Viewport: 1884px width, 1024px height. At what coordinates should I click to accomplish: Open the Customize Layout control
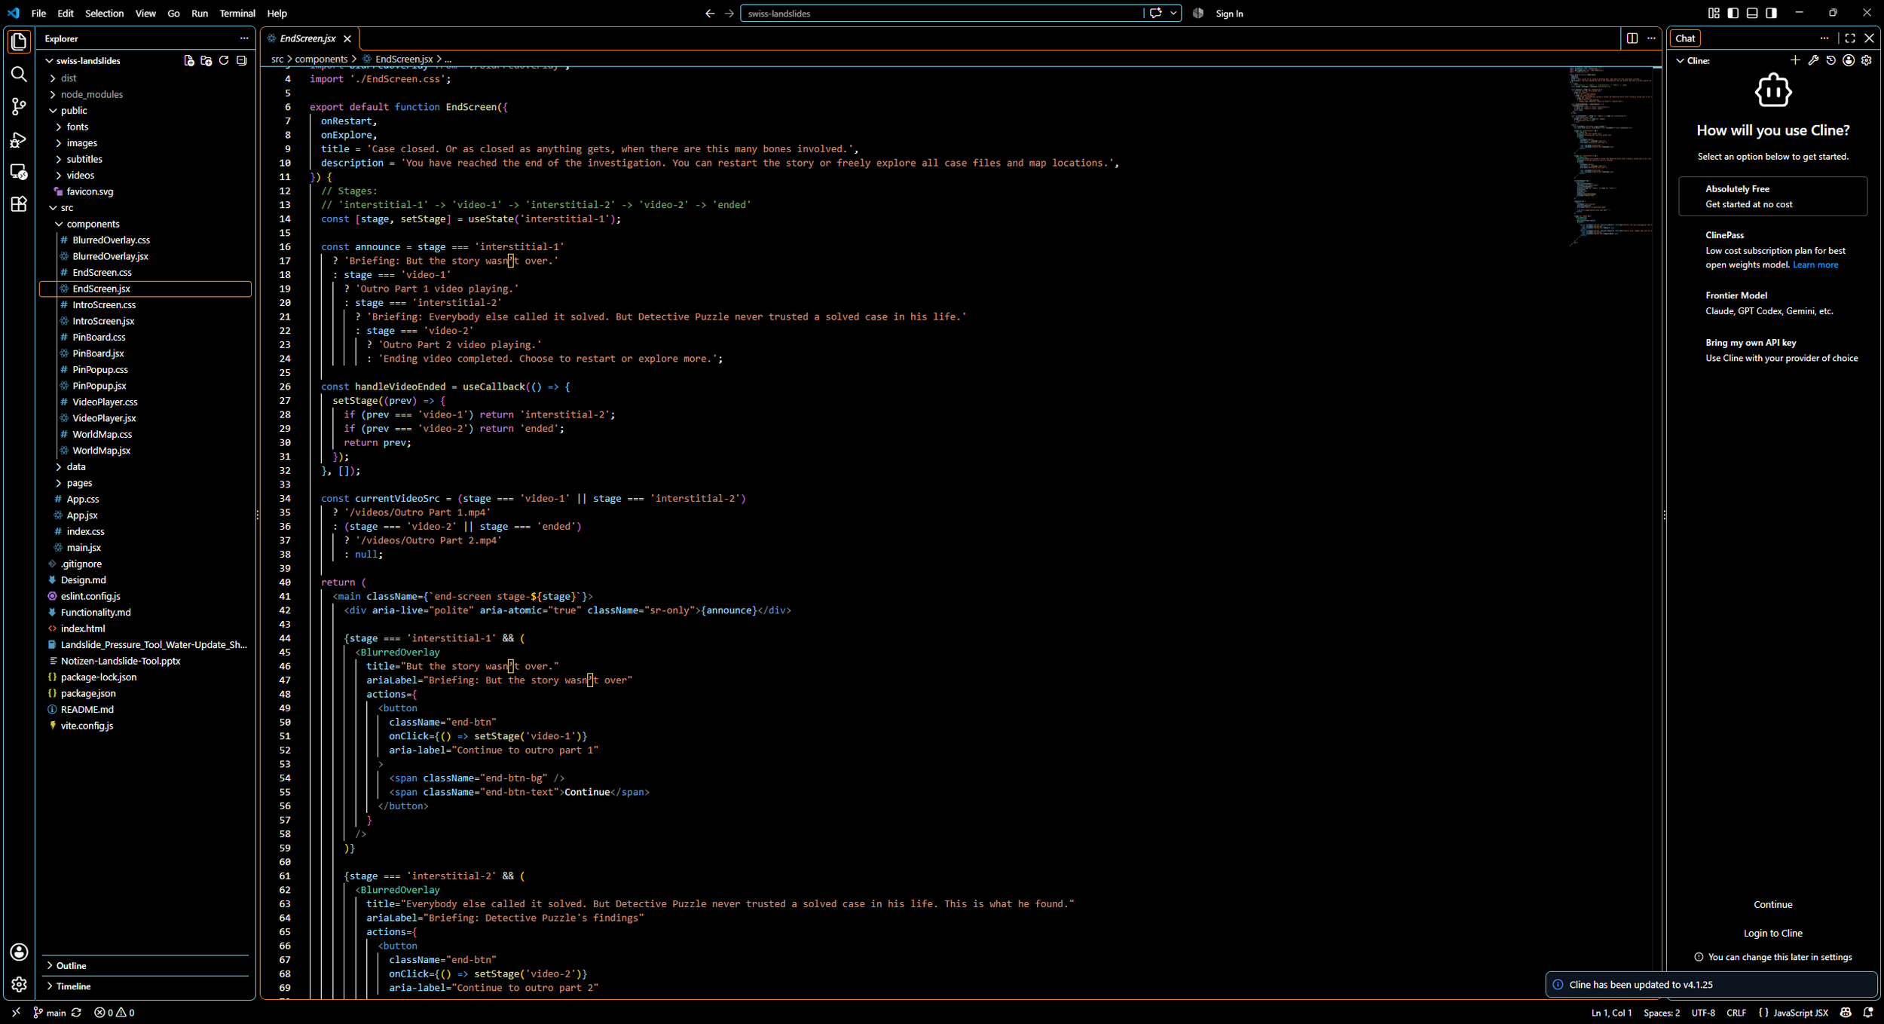(x=1714, y=13)
